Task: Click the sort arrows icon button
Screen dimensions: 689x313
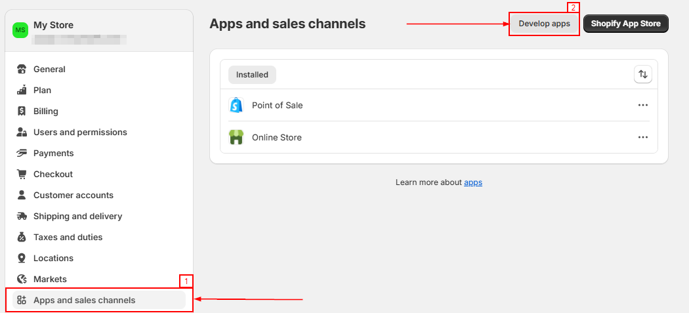Action: [643, 75]
